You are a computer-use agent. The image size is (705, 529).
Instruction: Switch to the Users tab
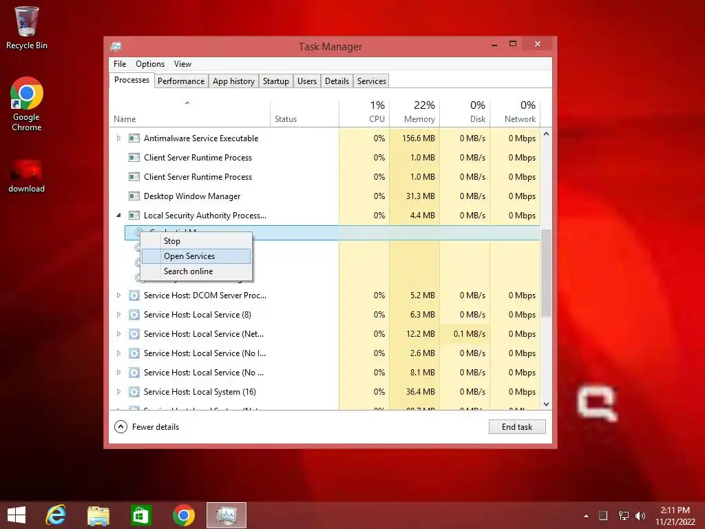306,81
